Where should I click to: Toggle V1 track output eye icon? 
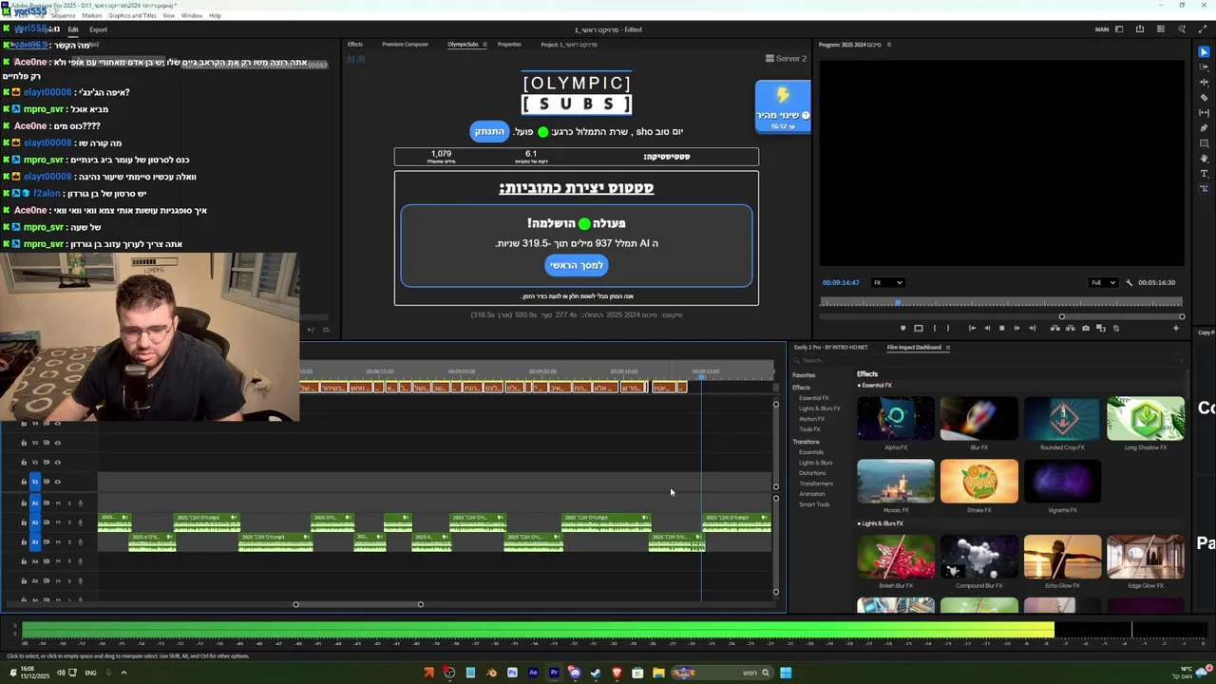[x=57, y=482]
